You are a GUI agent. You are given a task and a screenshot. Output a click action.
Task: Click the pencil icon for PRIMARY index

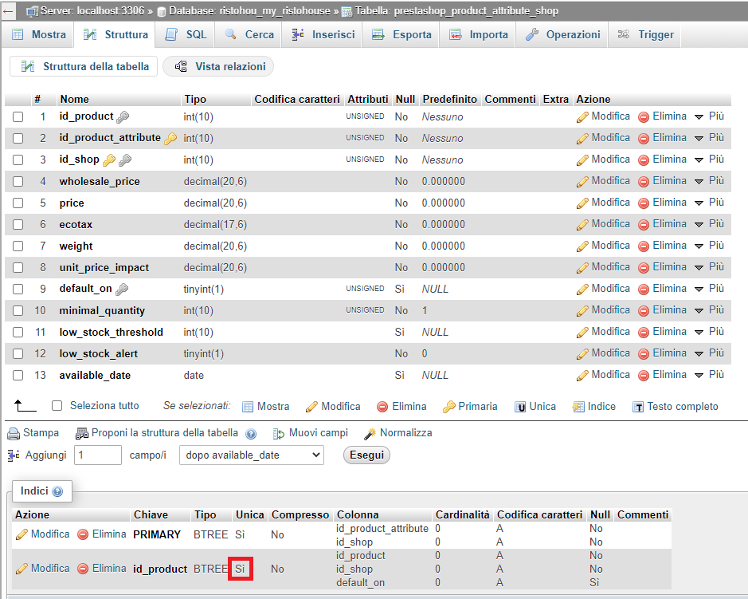[22, 534]
